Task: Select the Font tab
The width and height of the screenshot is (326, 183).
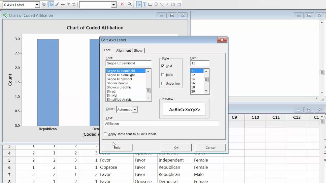Action: pos(107,50)
